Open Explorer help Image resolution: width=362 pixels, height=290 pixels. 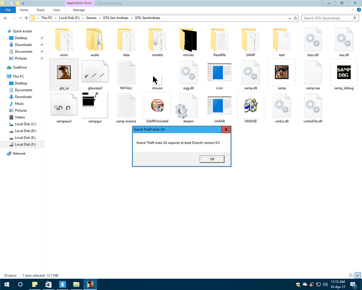pos(359,10)
